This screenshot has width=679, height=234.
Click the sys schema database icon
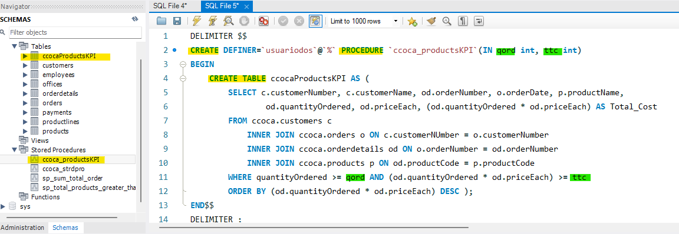coord(12,206)
